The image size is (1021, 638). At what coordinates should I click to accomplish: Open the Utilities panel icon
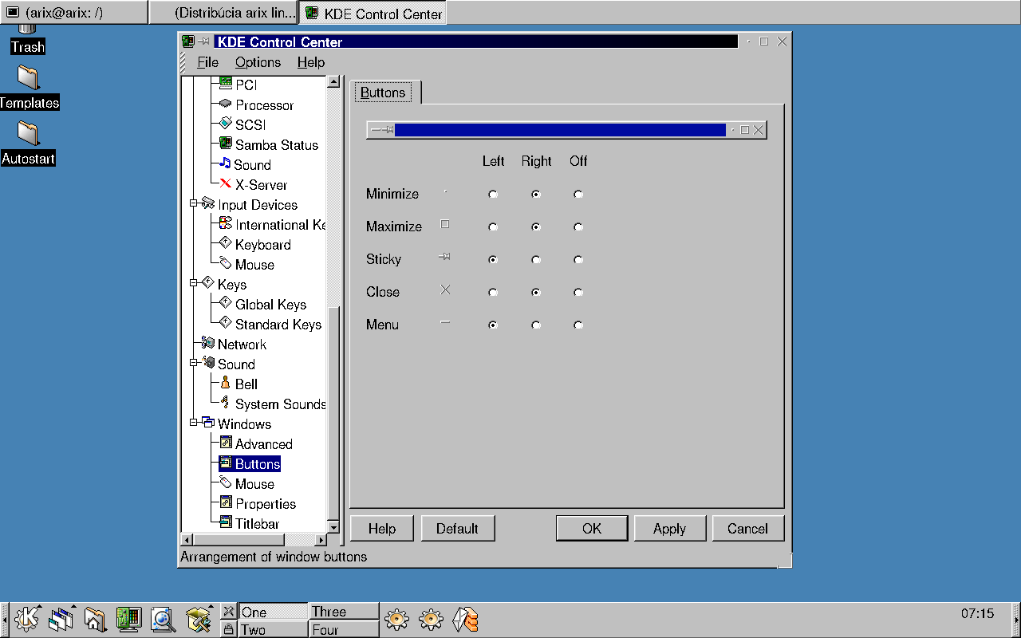tap(197, 619)
